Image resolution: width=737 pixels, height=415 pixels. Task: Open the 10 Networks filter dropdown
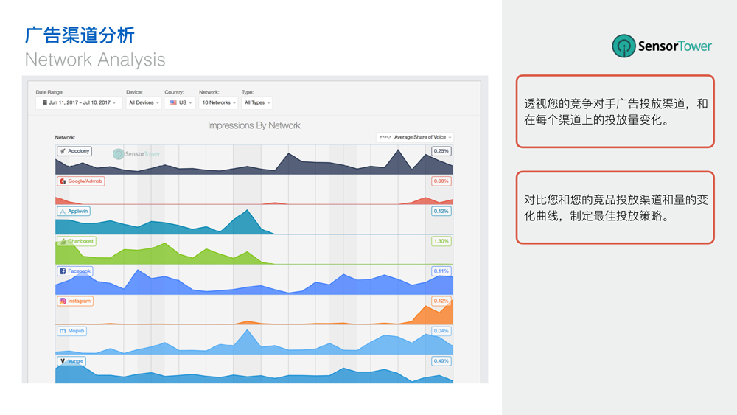(x=218, y=103)
